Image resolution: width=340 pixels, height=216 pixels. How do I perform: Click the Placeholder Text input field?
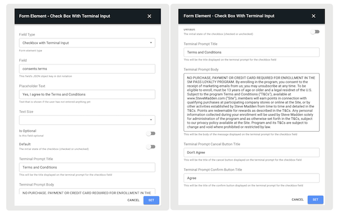pyautogui.click(x=87, y=94)
